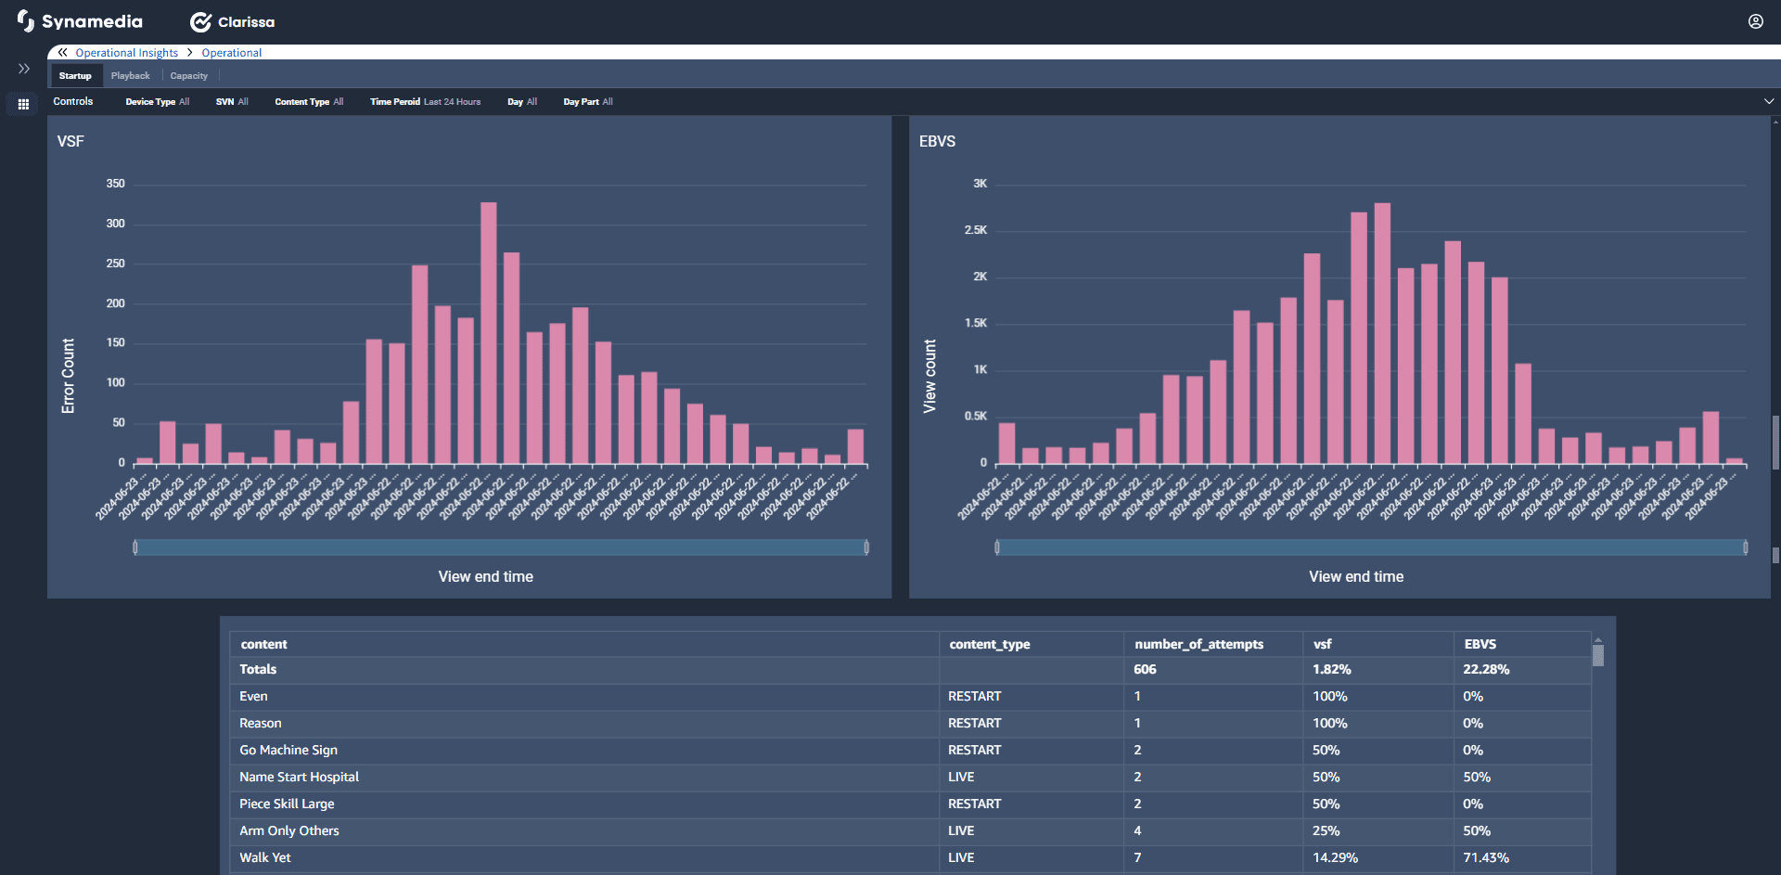
Task: Click the Synamedia logo
Action: click(x=80, y=21)
